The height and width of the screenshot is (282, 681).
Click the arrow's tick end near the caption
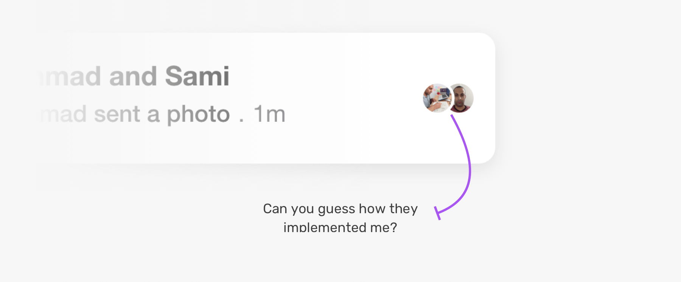pyautogui.click(x=437, y=213)
